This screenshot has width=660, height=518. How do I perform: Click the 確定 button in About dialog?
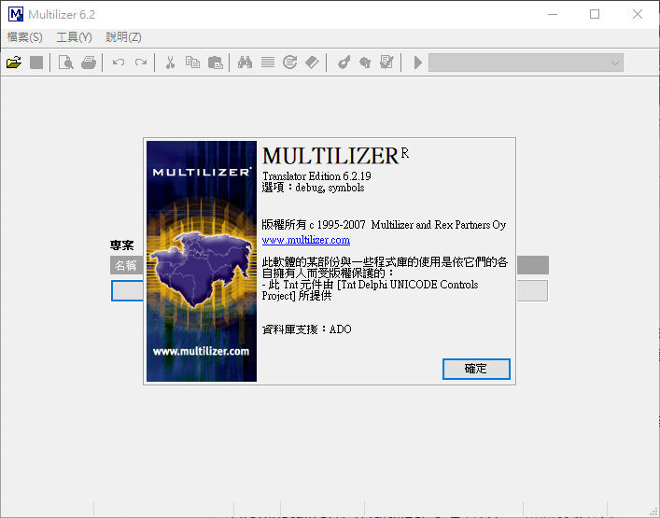tap(476, 369)
